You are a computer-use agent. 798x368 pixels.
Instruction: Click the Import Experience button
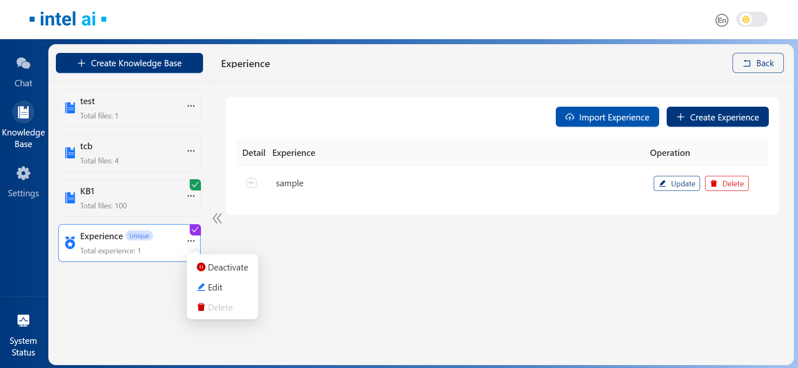click(607, 117)
